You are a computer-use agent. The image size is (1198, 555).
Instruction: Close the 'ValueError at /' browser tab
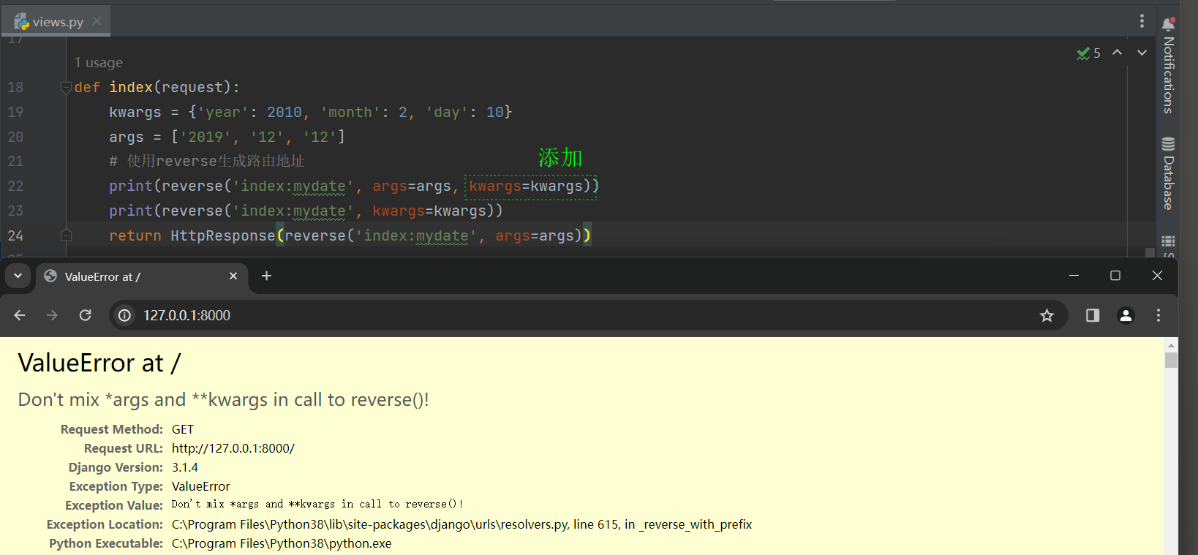[x=233, y=276]
